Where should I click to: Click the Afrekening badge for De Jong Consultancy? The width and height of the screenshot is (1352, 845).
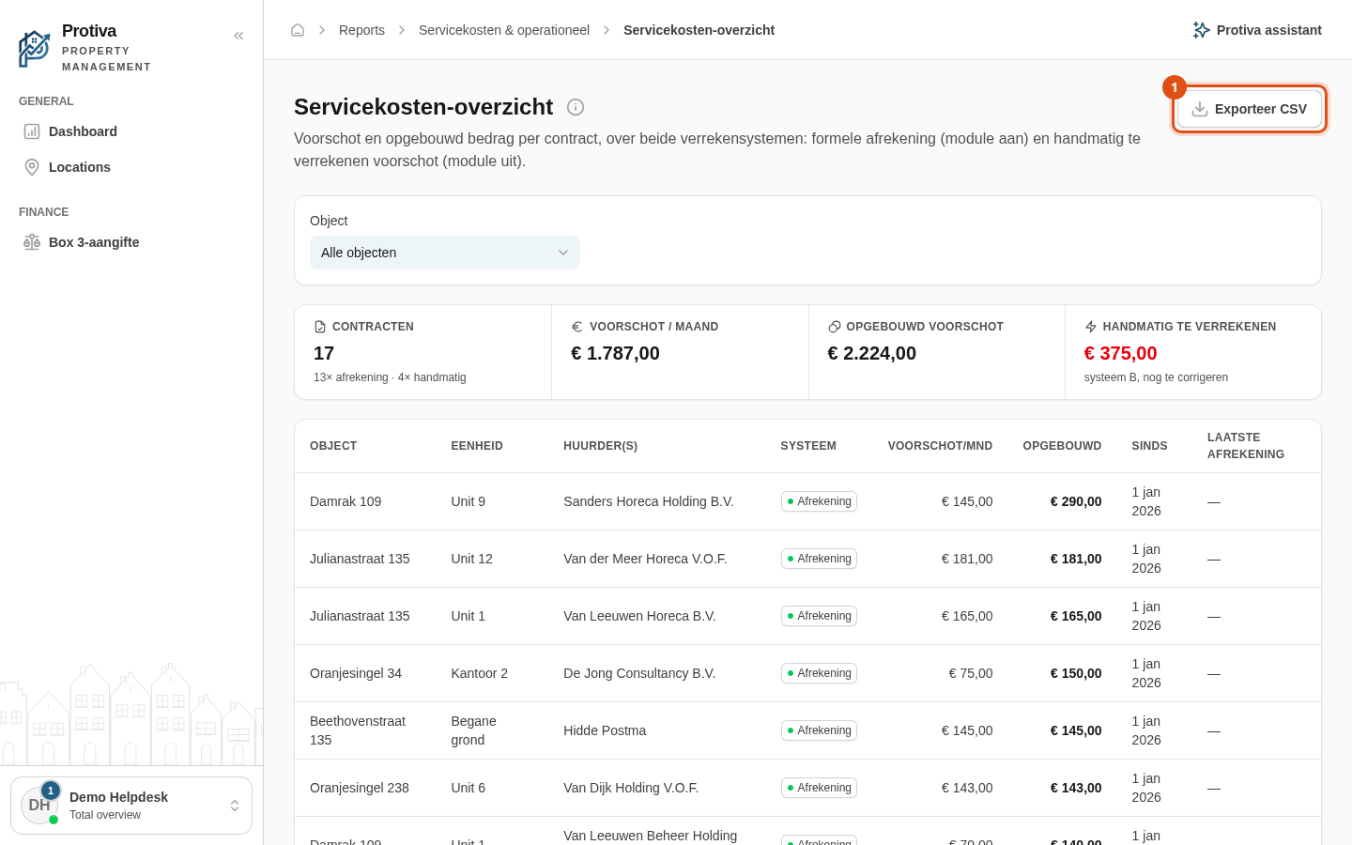(x=819, y=673)
